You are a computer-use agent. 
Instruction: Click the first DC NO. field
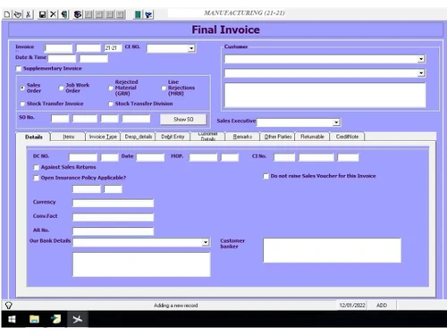coord(83,157)
